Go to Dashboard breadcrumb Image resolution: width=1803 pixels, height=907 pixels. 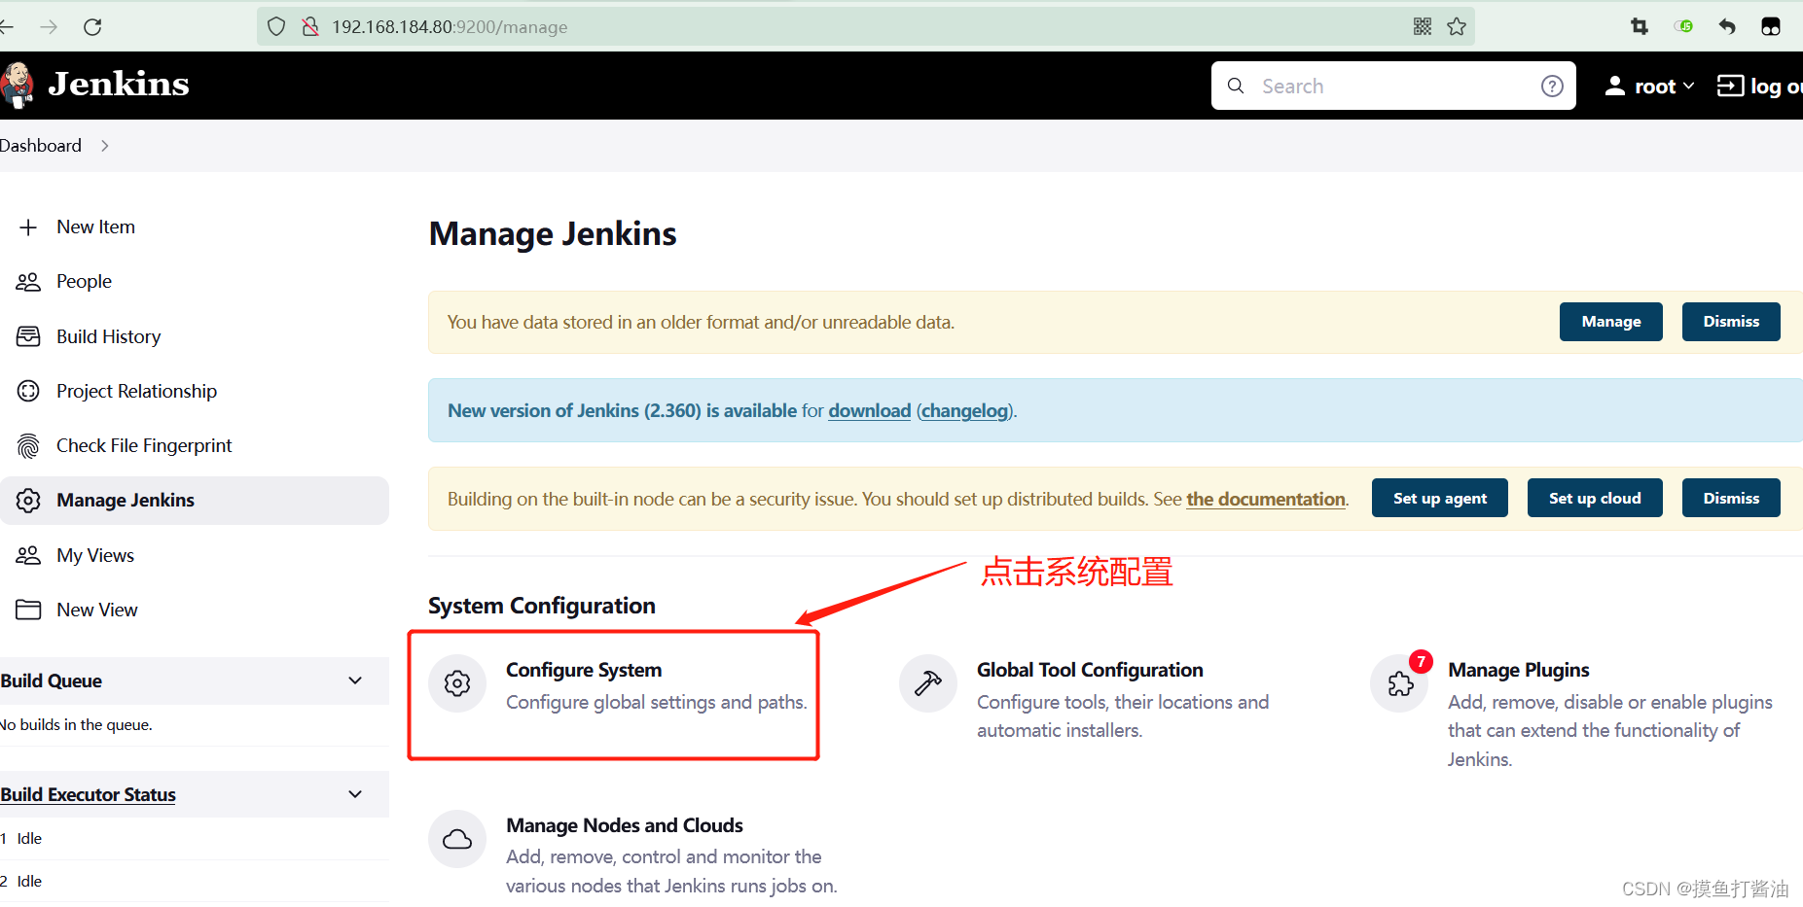point(41,146)
